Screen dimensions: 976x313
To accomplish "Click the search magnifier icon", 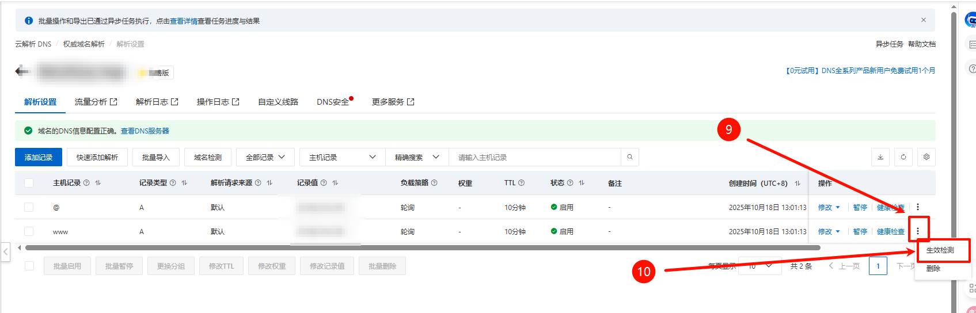I will click(x=630, y=157).
